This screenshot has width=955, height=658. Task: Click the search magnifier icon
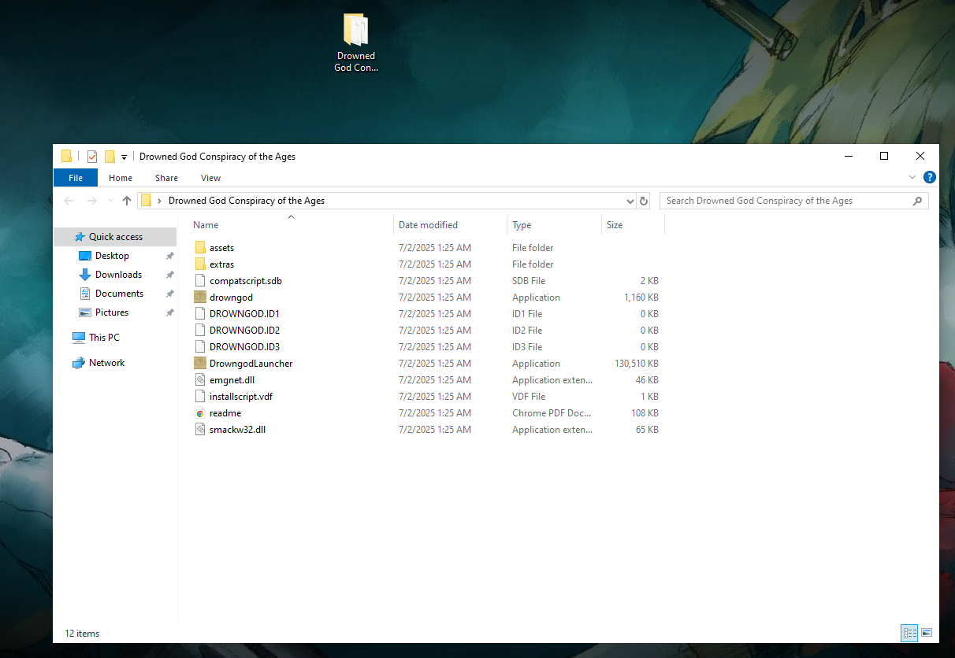click(x=917, y=201)
